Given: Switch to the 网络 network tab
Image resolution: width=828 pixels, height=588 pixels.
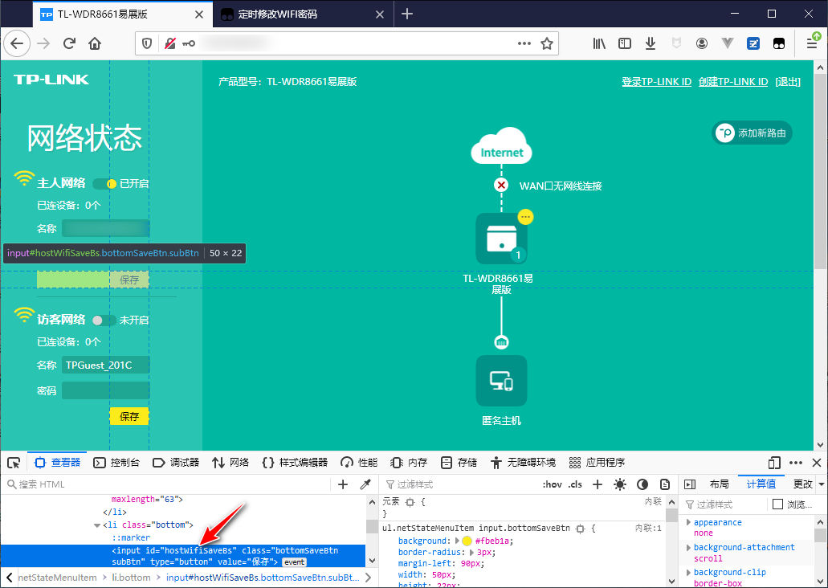Looking at the screenshot, I should (x=230, y=463).
